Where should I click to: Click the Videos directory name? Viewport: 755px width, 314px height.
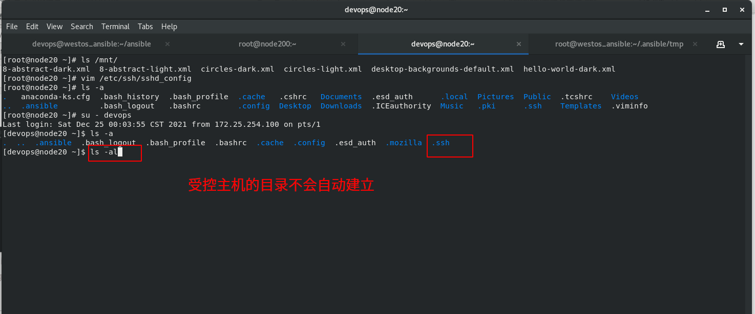tap(625, 97)
